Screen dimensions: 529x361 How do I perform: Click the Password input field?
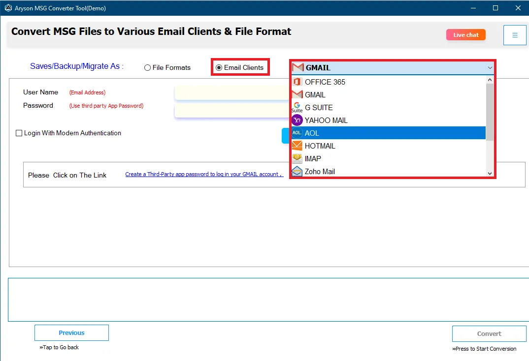(233, 110)
